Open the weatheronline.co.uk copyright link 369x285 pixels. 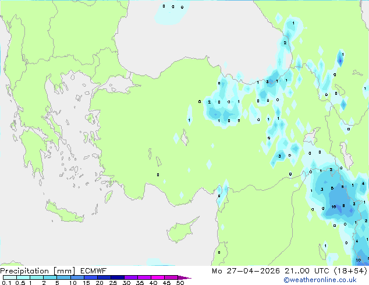tap(320, 280)
